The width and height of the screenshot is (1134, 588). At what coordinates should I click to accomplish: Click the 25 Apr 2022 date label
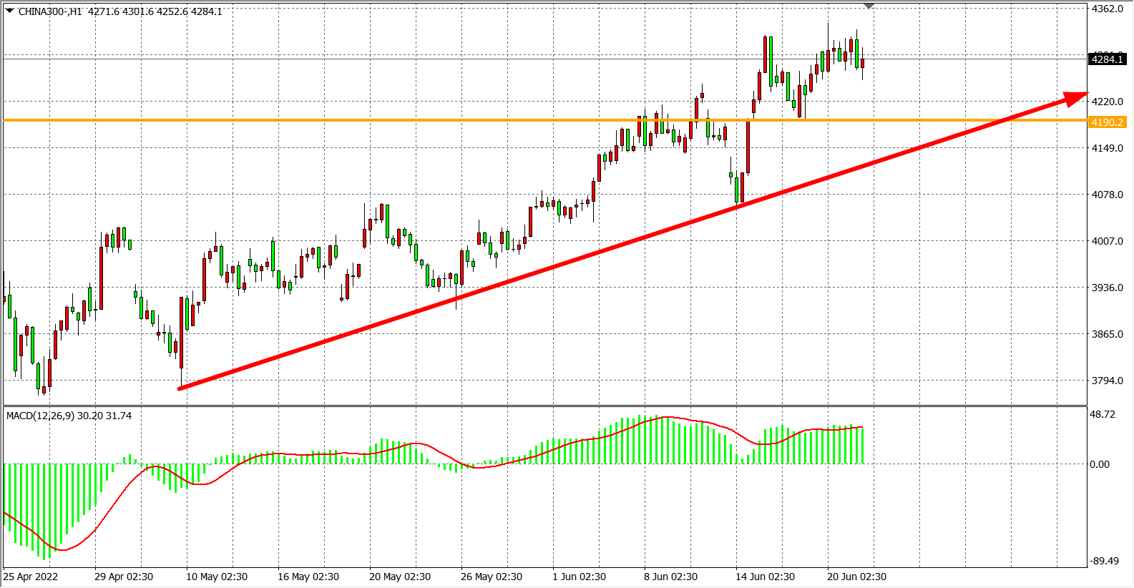click(x=31, y=577)
